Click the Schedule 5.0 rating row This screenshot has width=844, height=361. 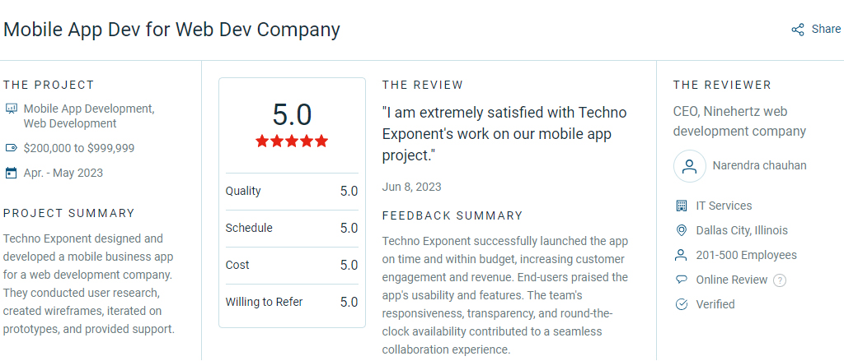[x=292, y=229]
